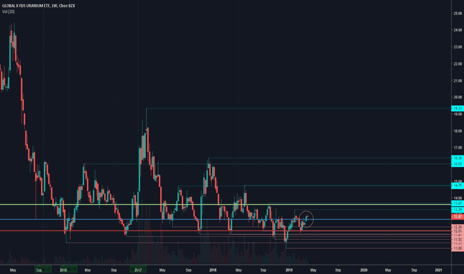Click the 2019 label on time axis

coord(289,270)
